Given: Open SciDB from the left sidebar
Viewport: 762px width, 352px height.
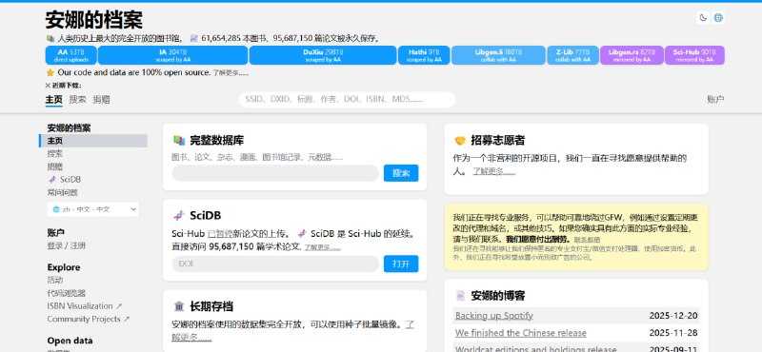Looking at the screenshot, I should click(64, 180).
